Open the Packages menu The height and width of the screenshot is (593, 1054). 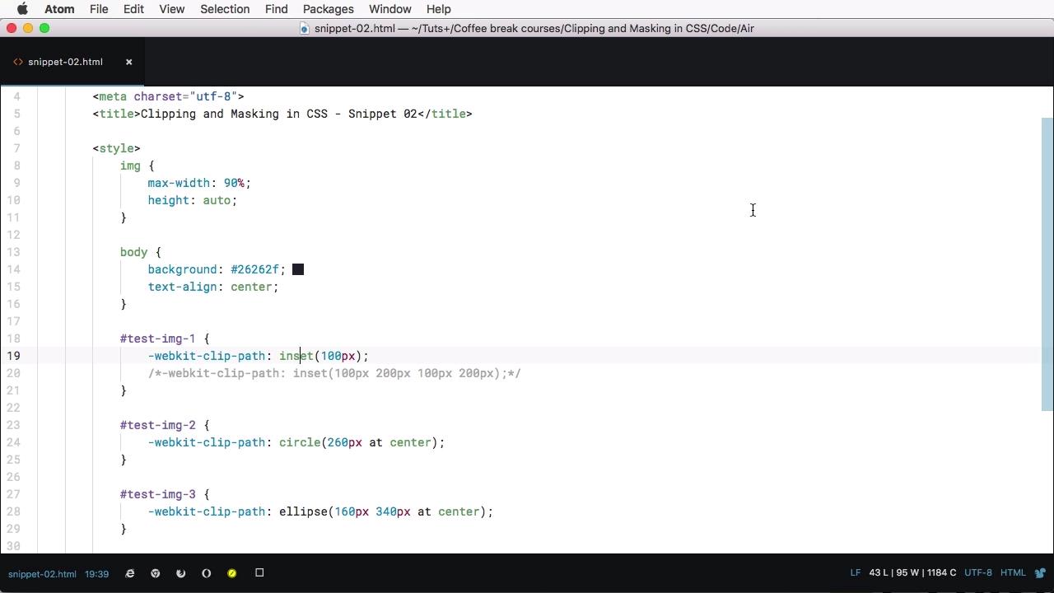pyautogui.click(x=328, y=9)
